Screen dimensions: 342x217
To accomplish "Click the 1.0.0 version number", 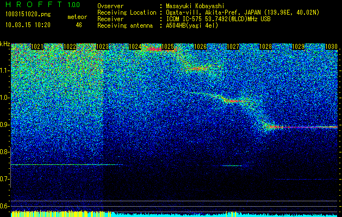I will [73, 4].
